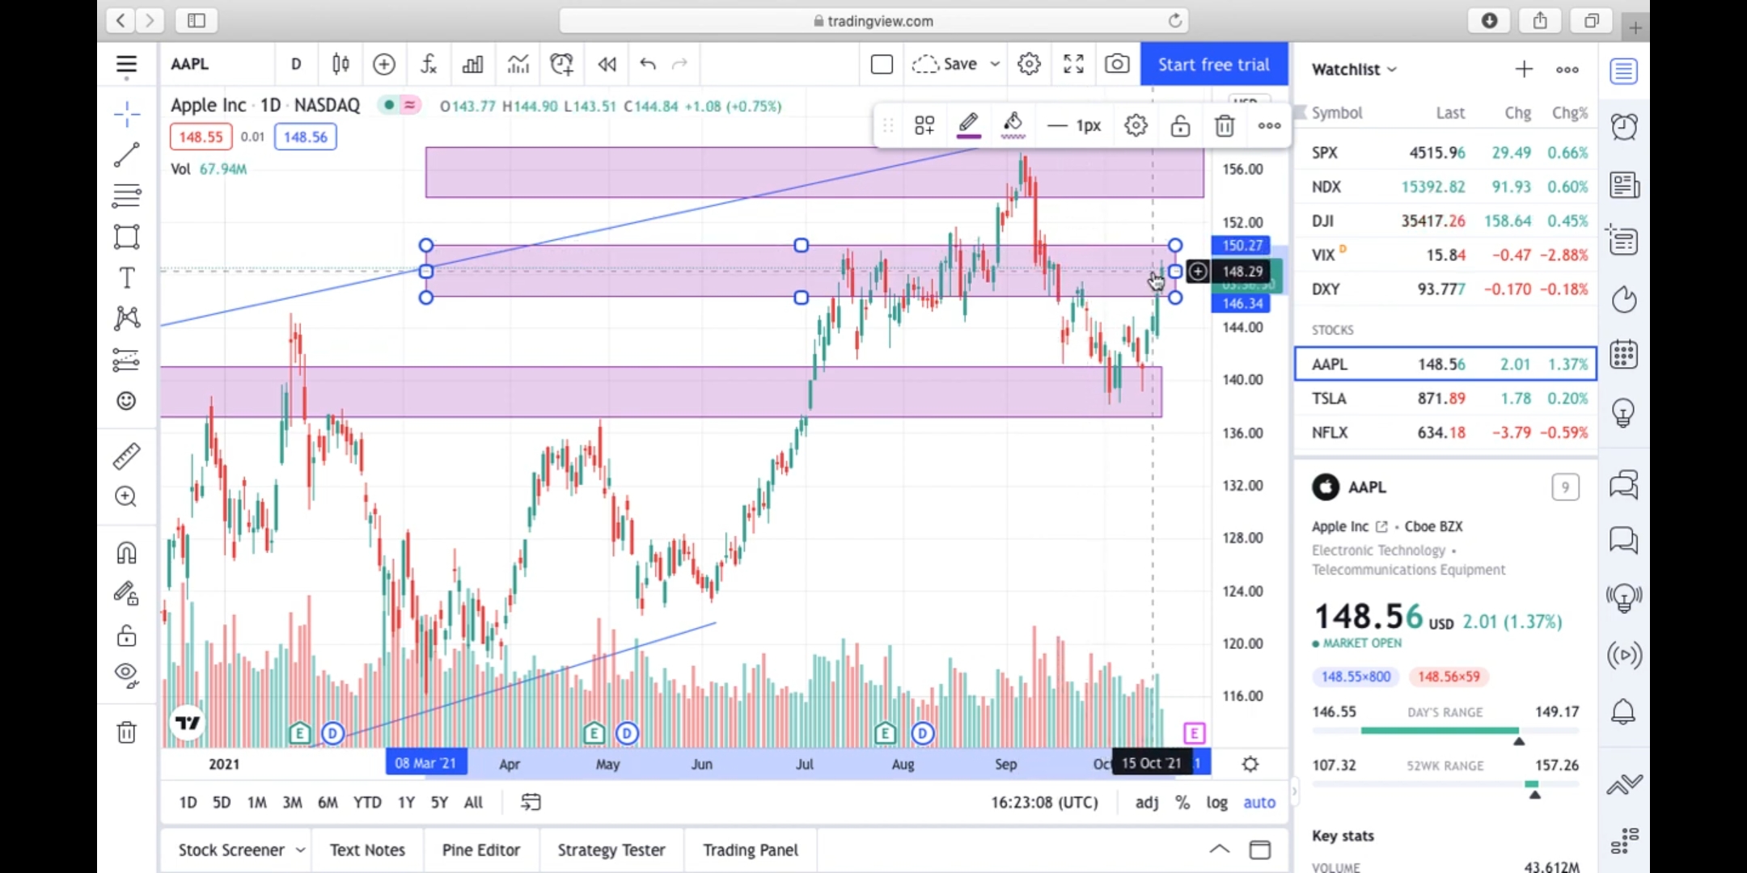The width and height of the screenshot is (1747, 873).
Task: Open the emoji icons tool
Action: coord(126,401)
